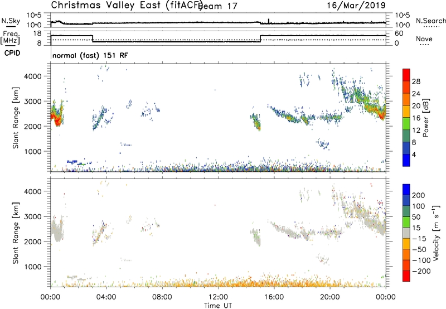Viewport: 446px width, 309px height.
Task: Click the 'Velocity [m s^-1]' colorbar label
Action: coord(436,233)
